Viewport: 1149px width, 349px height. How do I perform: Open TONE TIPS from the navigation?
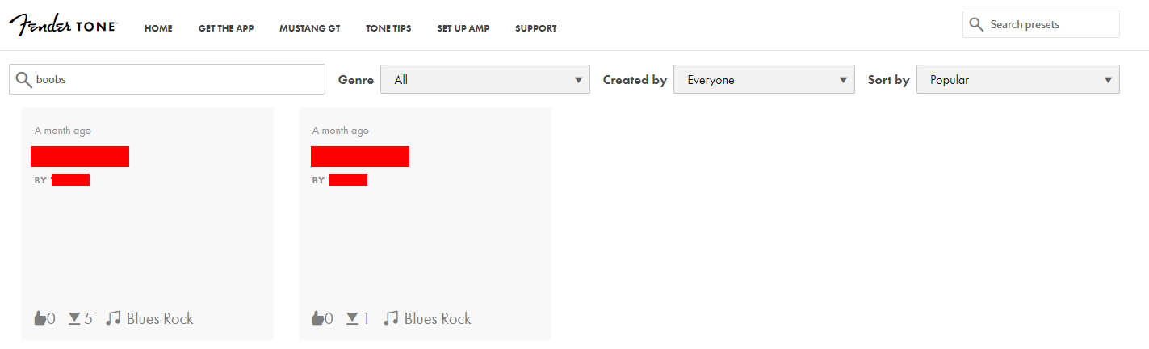pos(388,28)
